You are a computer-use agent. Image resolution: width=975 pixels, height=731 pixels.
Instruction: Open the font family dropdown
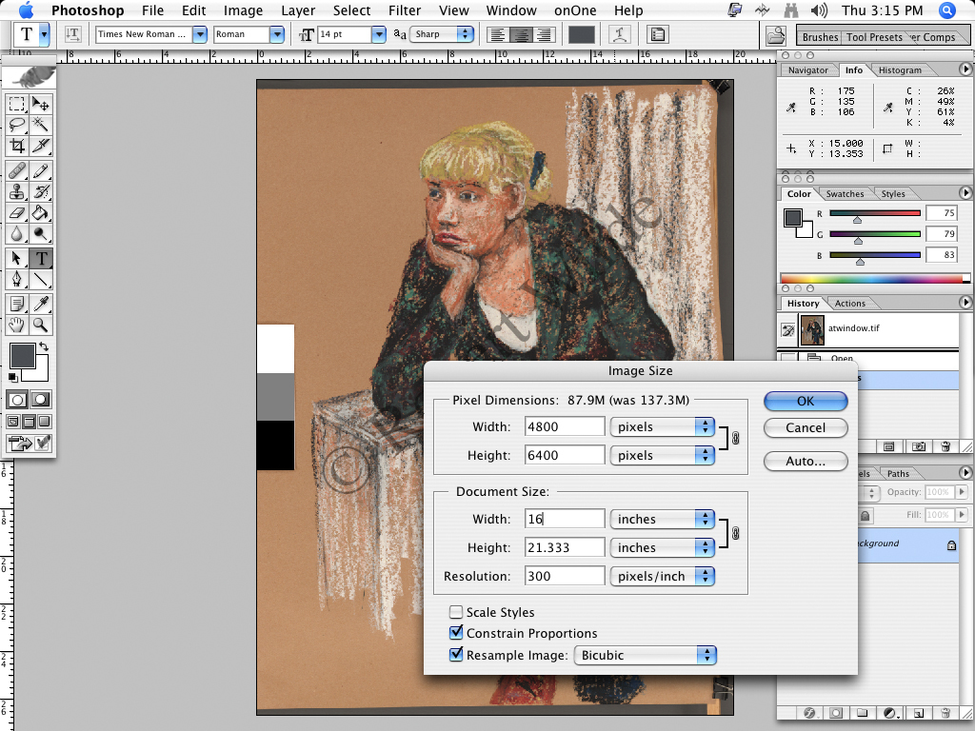point(199,34)
